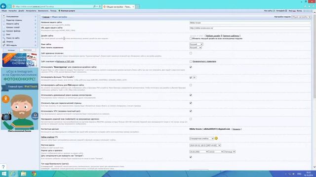The height and width of the screenshot is (177, 316).
Task: Open File Explorer from taskbar
Action: [23, 174]
